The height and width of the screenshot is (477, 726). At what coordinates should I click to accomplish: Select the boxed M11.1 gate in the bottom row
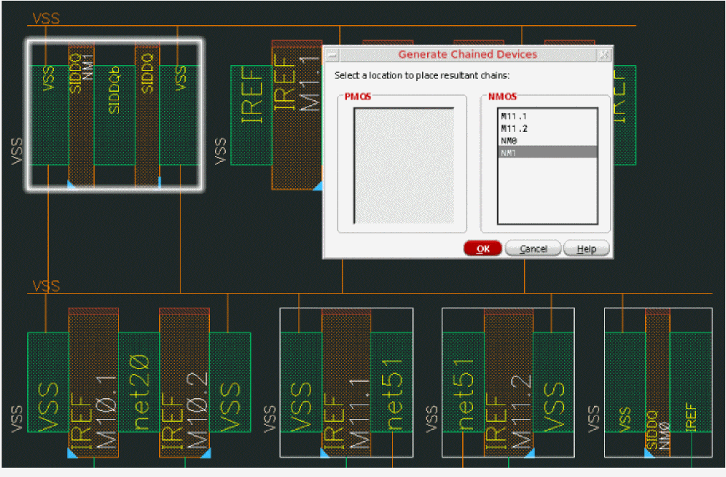(346, 382)
